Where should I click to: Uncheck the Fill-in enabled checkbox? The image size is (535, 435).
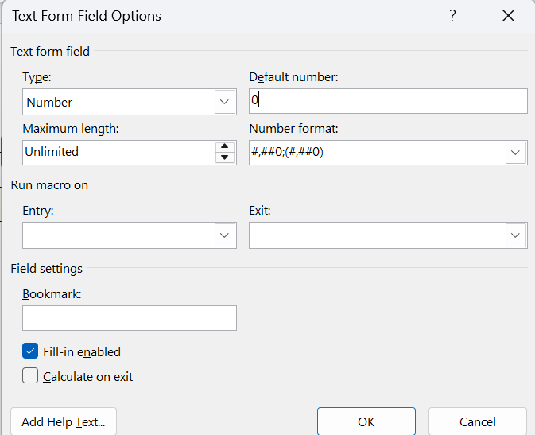click(x=30, y=351)
